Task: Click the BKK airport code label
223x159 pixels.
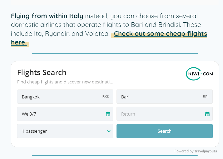Action: (x=106, y=97)
